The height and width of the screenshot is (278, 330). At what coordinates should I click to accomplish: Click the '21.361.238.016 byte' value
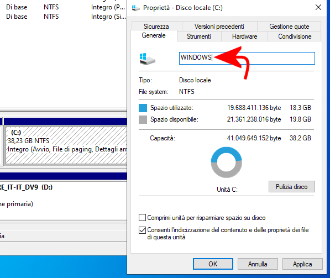[x=254, y=119]
